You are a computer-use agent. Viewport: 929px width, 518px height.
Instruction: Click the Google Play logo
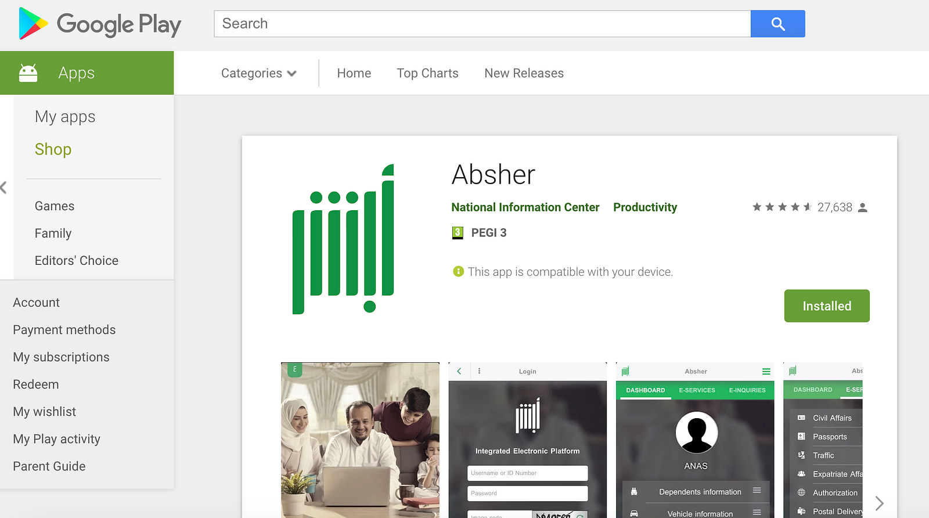(x=100, y=24)
